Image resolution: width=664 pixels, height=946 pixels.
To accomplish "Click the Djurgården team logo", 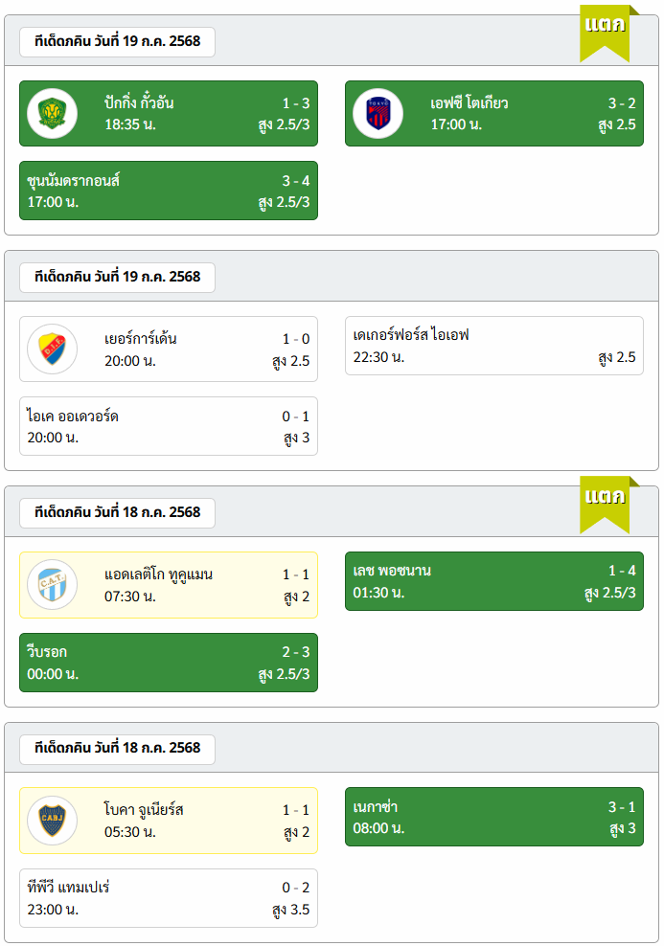I will coord(52,349).
